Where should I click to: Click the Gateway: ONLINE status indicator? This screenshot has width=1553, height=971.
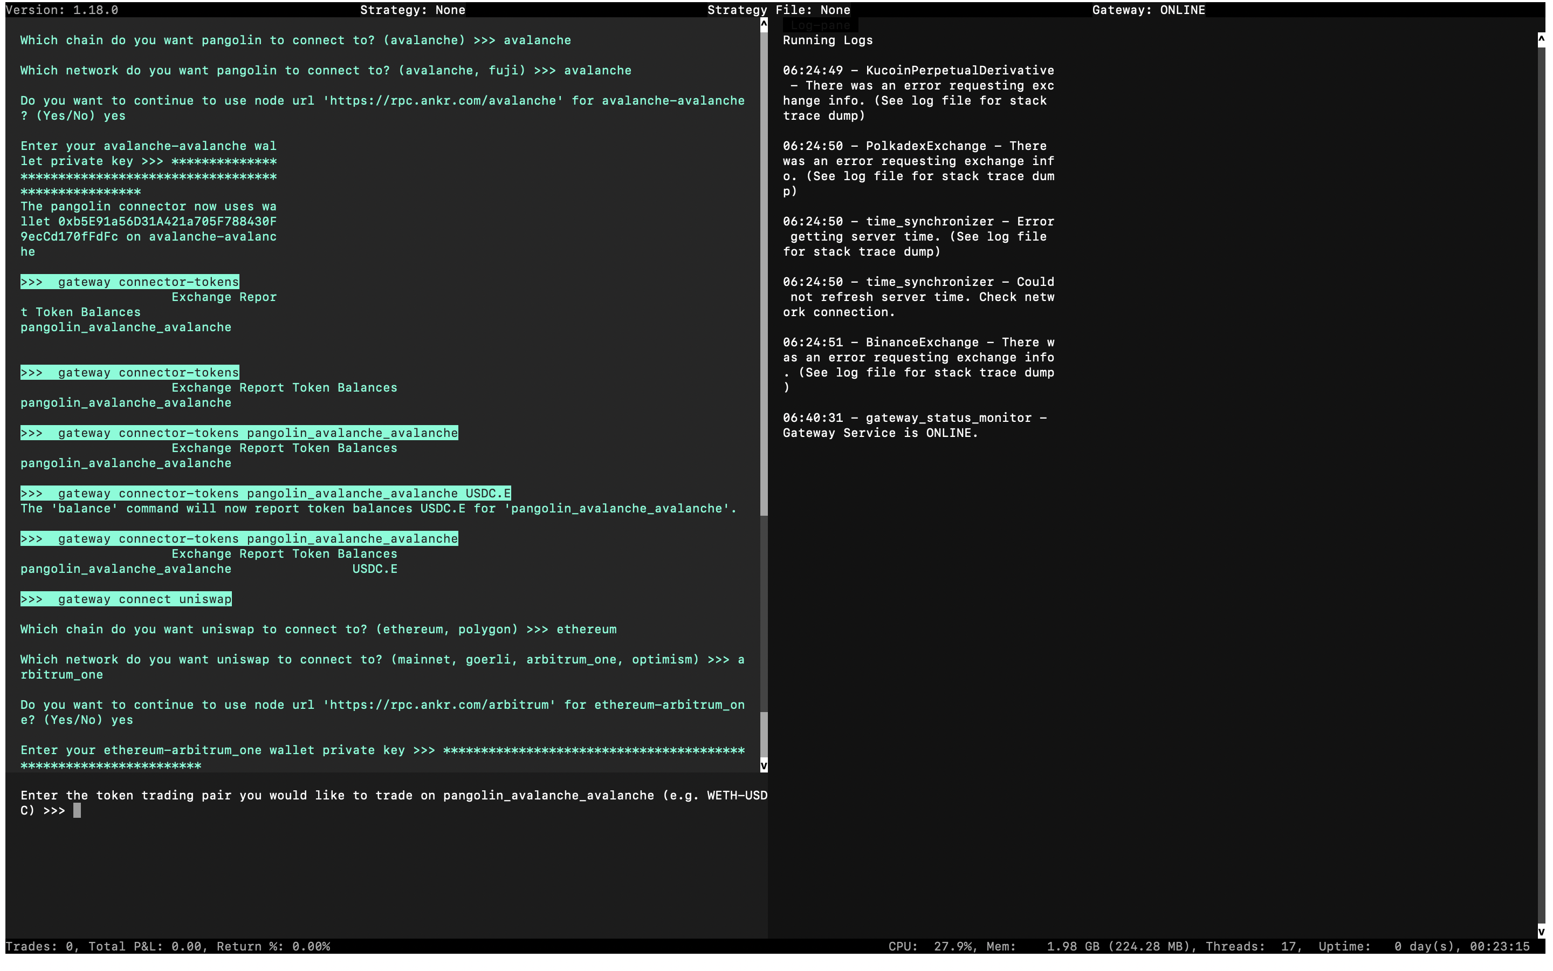pyautogui.click(x=1148, y=10)
